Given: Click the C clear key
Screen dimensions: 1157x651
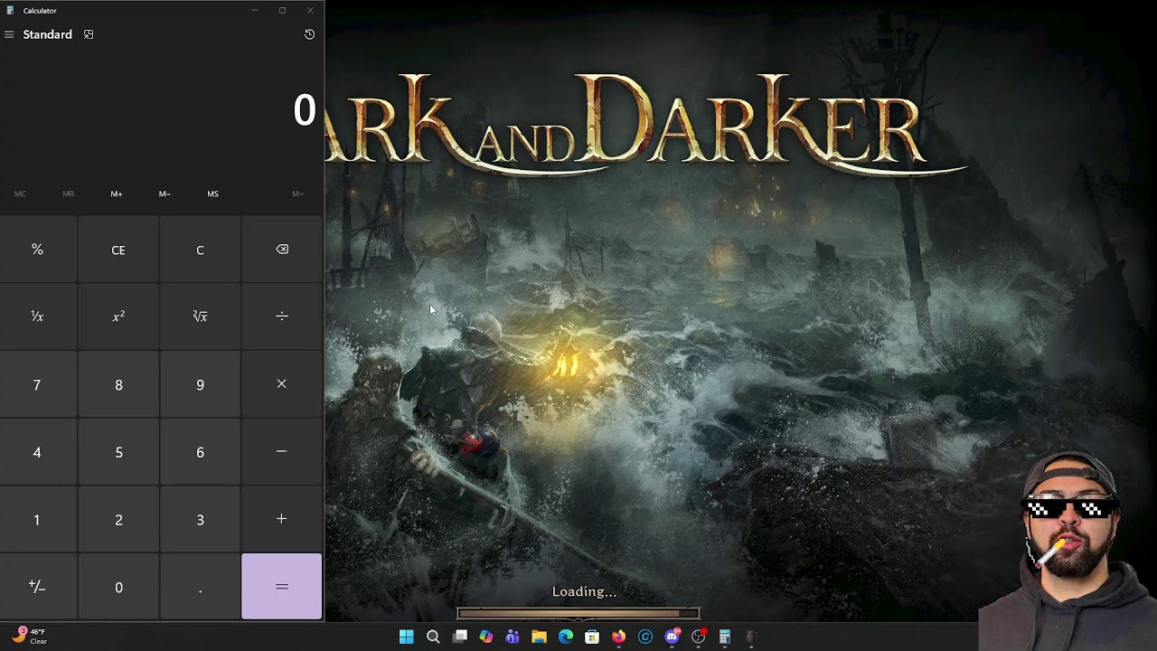Looking at the screenshot, I should (x=200, y=250).
